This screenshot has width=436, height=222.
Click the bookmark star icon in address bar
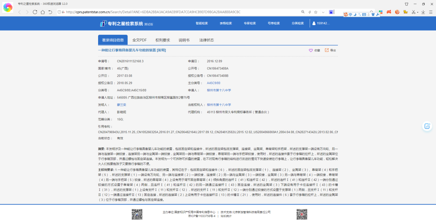tap(316, 12)
